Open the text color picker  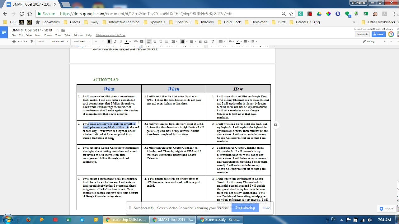(127, 41)
